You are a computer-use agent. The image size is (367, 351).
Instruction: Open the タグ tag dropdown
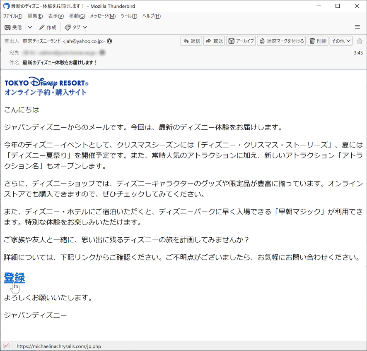pyautogui.click(x=76, y=27)
